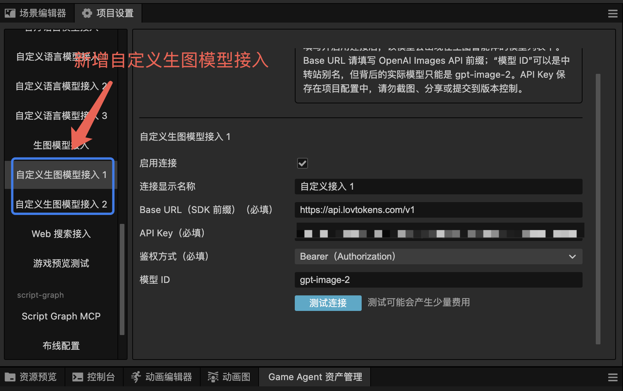This screenshot has height=391, width=623.
Task: Toggle the 启用连接 checkbox
Action: [303, 163]
